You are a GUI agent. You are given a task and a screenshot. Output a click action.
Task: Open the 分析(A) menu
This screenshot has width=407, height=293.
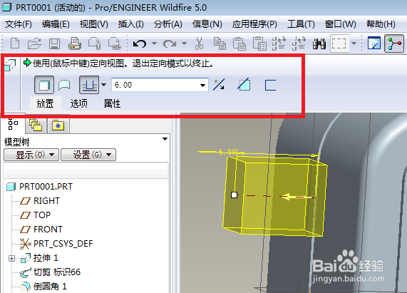pyautogui.click(x=168, y=24)
